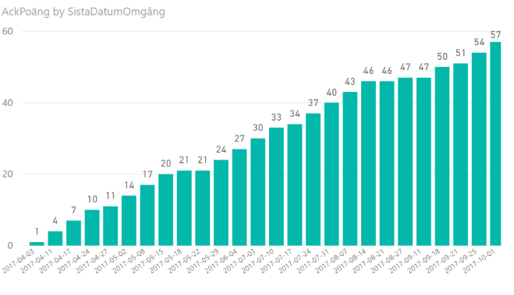
Task: Select the bar labeled 24
Action: [221, 202]
